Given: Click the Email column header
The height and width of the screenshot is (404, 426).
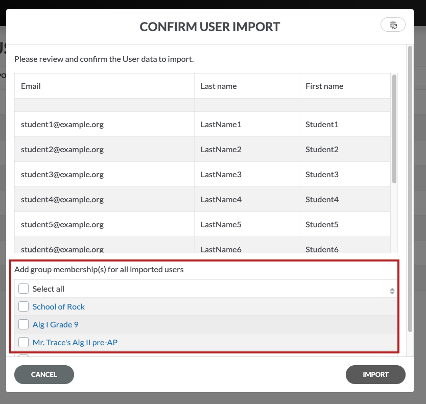Looking at the screenshot, I should point(31,86).
